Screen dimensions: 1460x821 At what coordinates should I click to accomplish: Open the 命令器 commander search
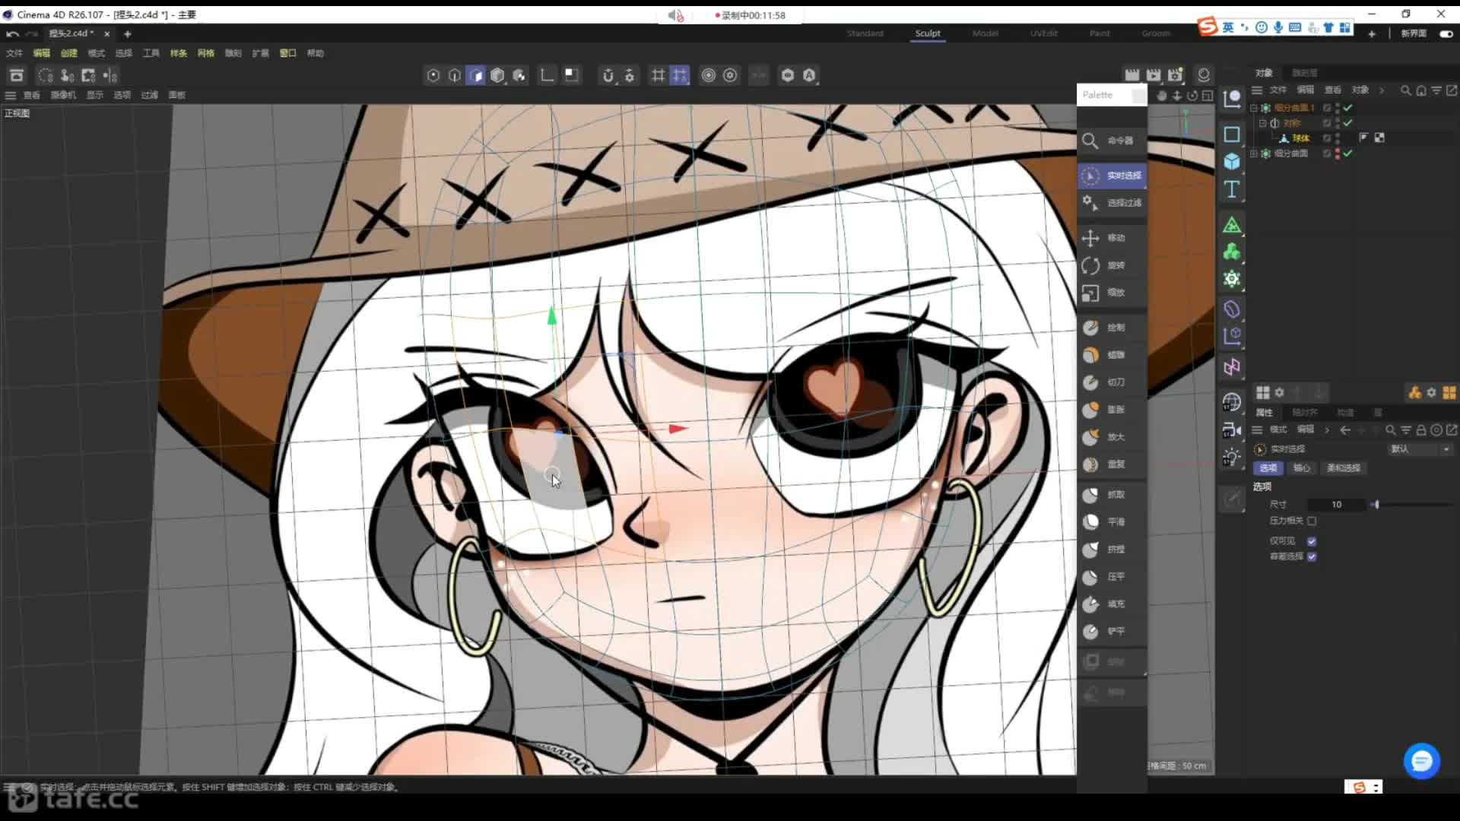point(1111,141)
